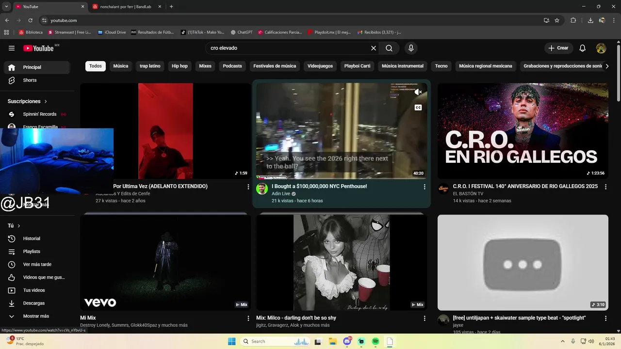Select the Podcasts chip

(232, 66)
